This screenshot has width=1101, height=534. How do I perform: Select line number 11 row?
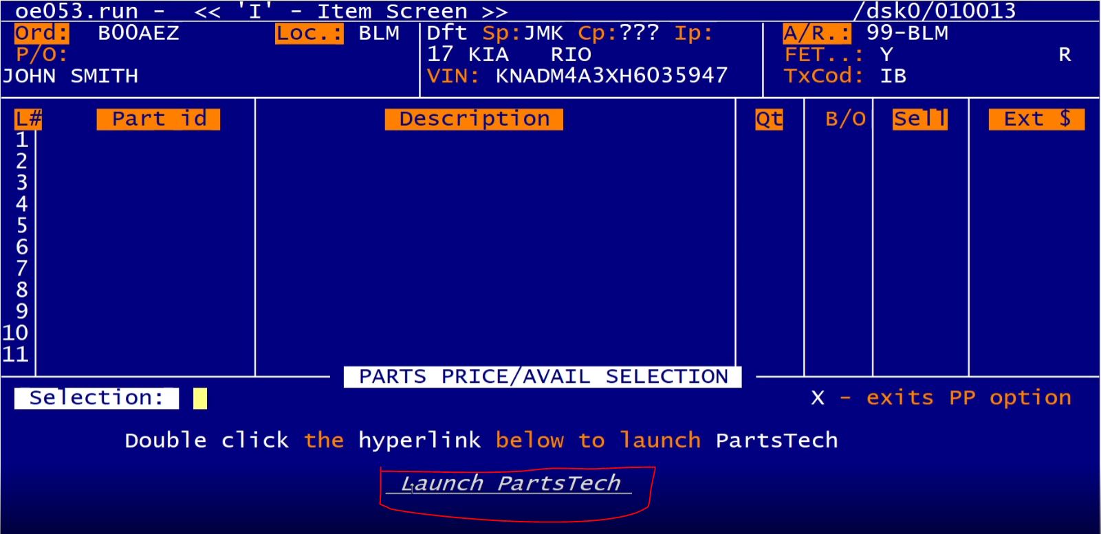(x=15, y=355)
